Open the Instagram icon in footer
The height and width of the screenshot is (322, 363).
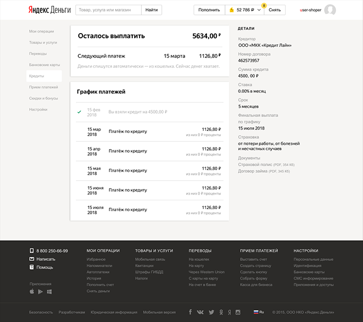tap(238, 312)
